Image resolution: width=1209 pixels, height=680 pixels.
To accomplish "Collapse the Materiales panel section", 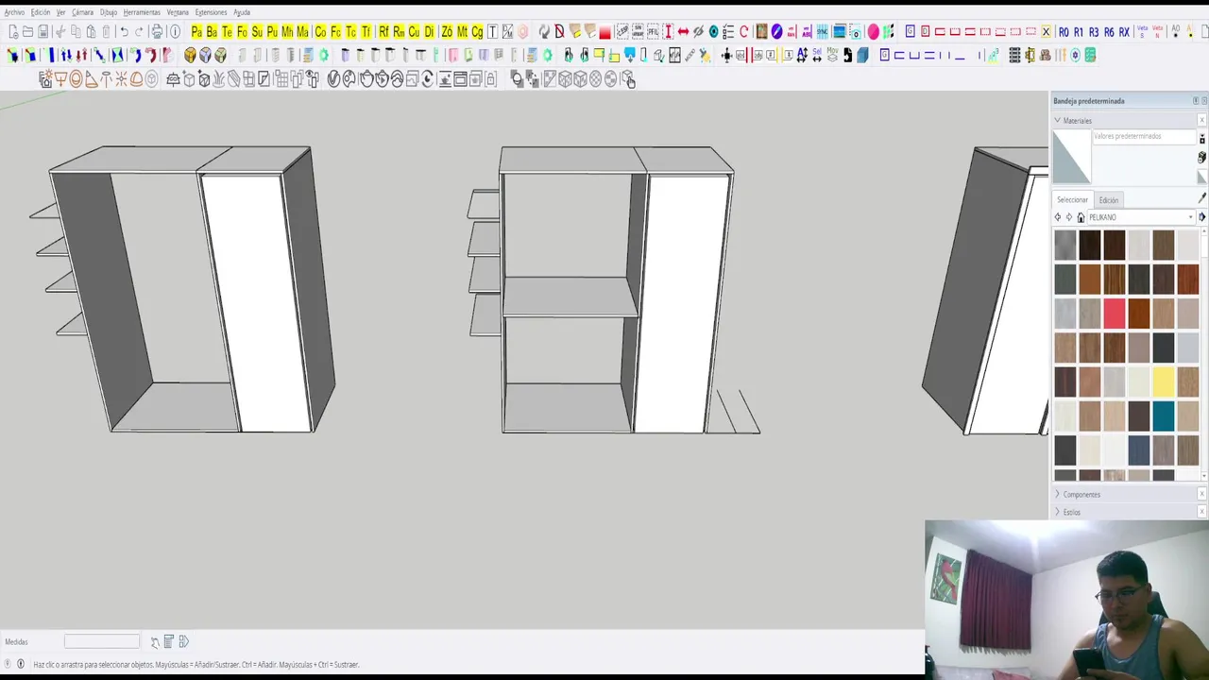I will pyautogui.click(x=1057, y=120).
